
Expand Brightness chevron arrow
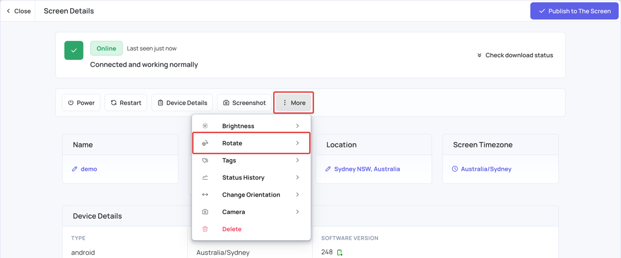298,126
